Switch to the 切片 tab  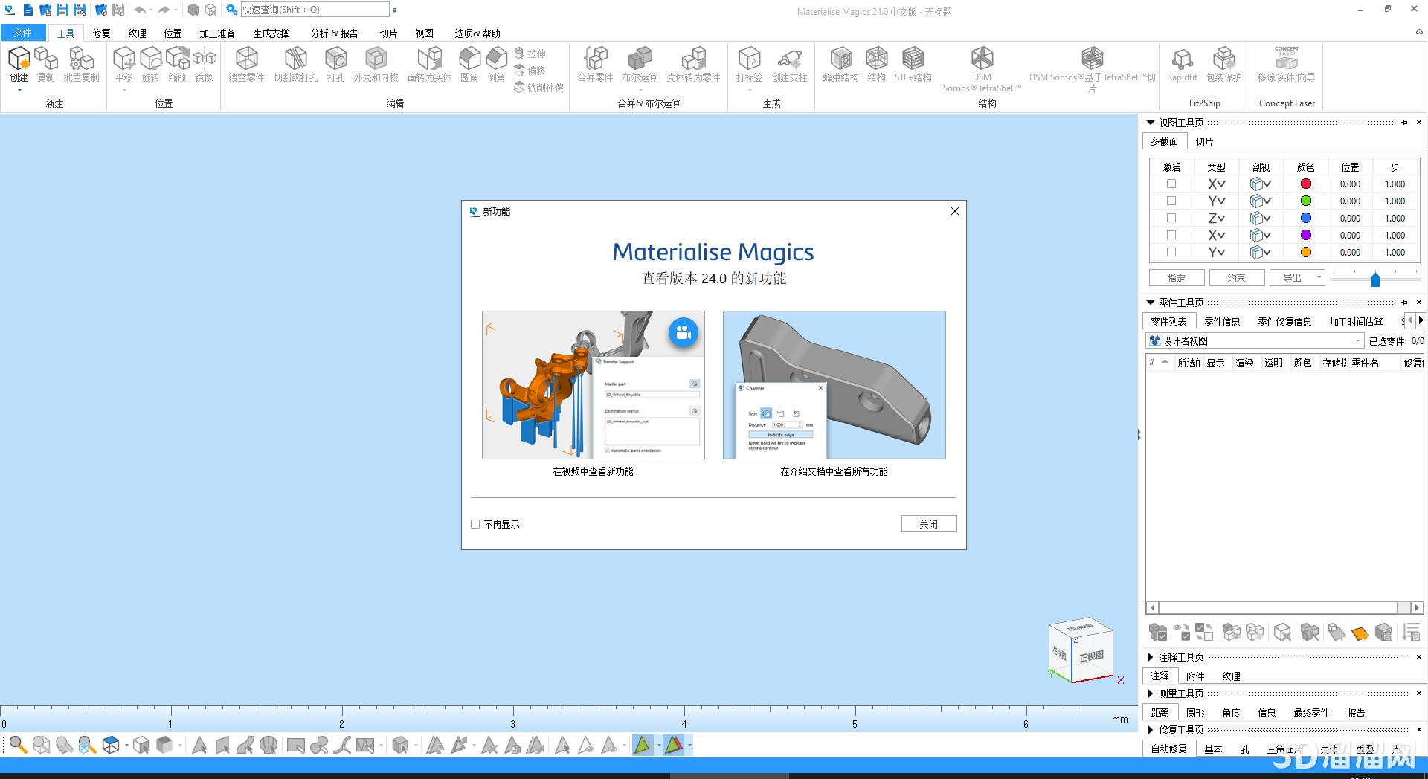[1204, 141]
